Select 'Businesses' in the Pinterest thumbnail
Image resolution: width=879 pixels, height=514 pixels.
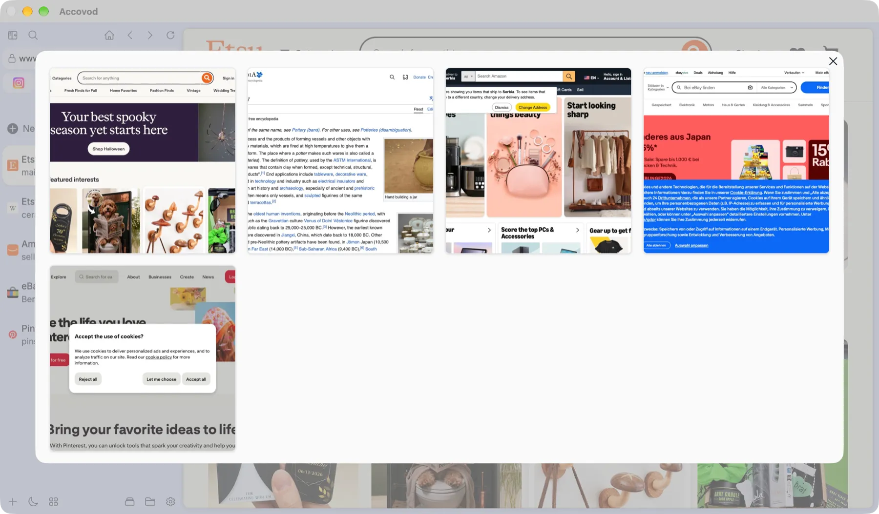click(x=160, y=277)
